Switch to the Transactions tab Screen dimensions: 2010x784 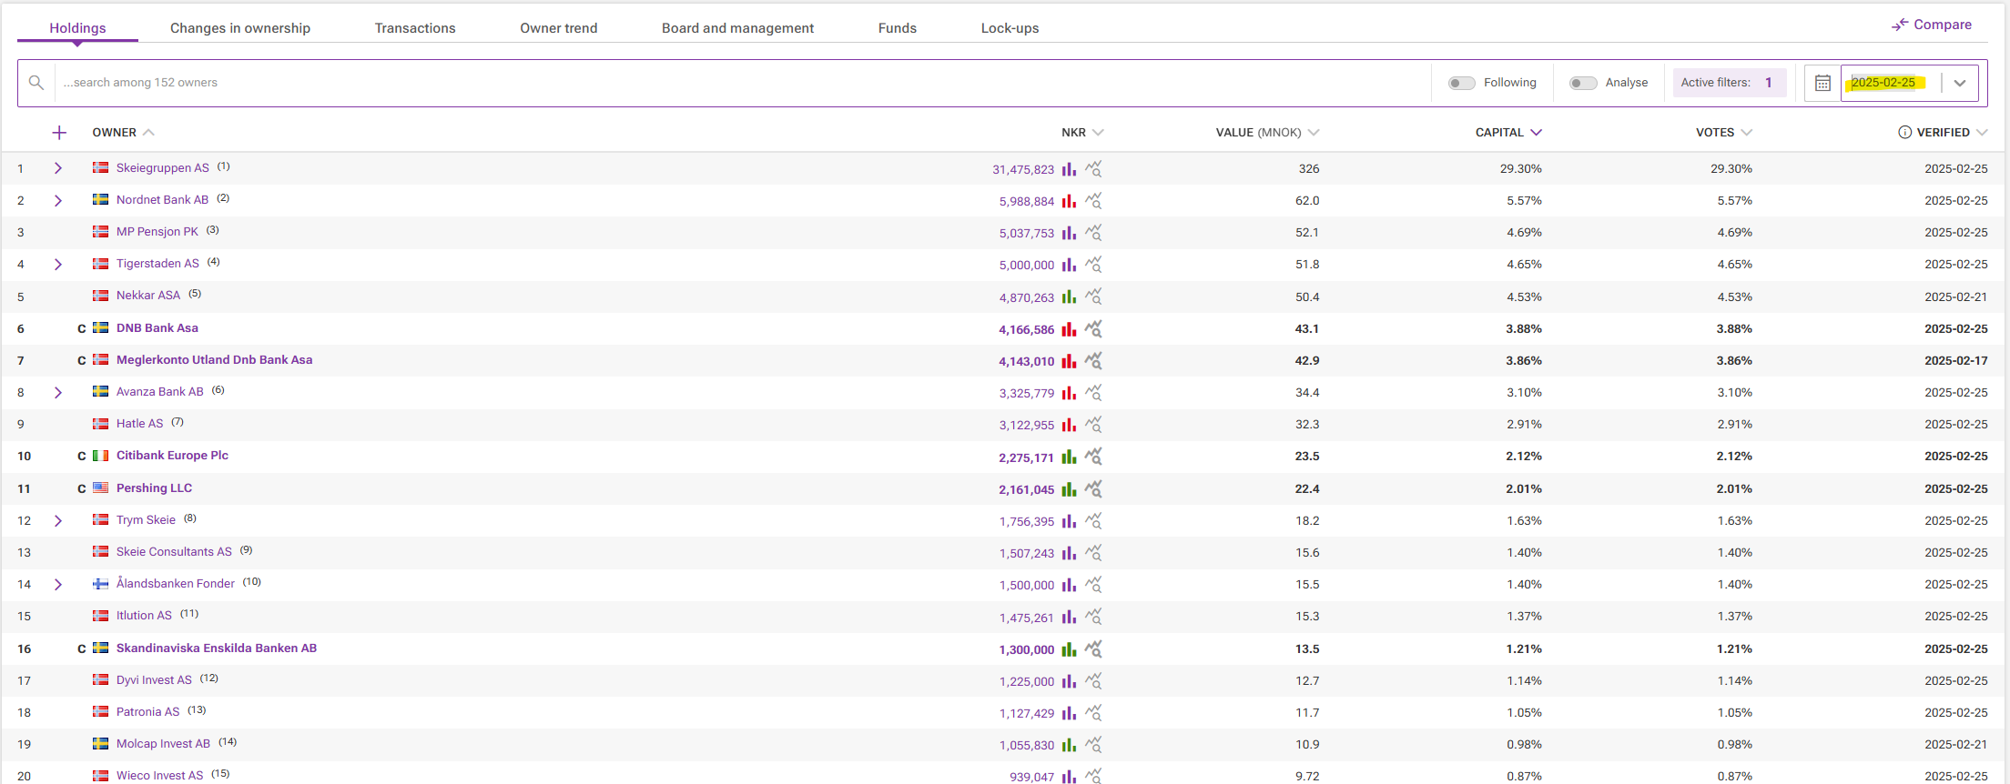pos(415,28)
